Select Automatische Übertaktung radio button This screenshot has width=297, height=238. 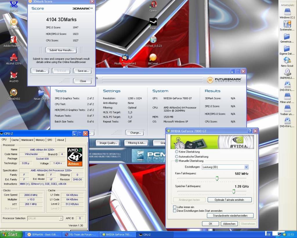177,157
